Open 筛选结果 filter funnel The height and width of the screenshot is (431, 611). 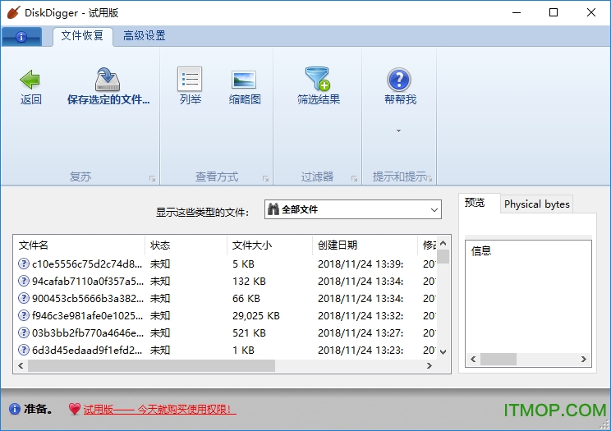(x=318, y=79)
